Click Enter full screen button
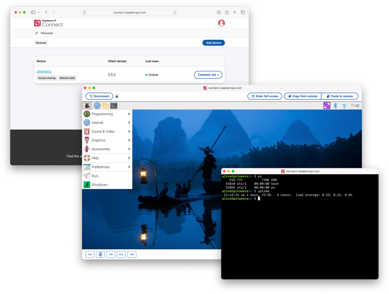The height and width of the screenshot is (294, 389). click(265, 96)
